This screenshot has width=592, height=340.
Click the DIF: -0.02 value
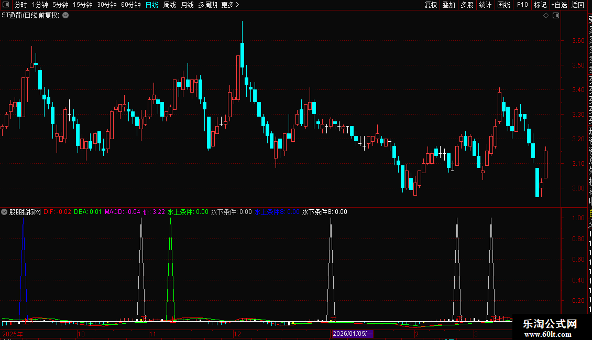click(x=58, y=212)
